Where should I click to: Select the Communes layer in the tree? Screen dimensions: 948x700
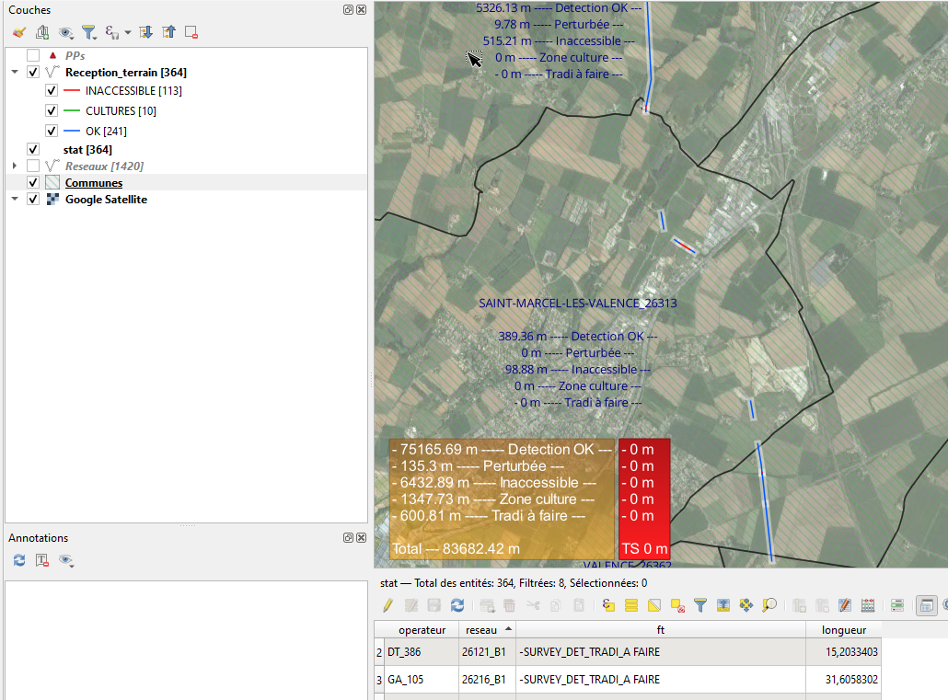(x=93, y=183)
